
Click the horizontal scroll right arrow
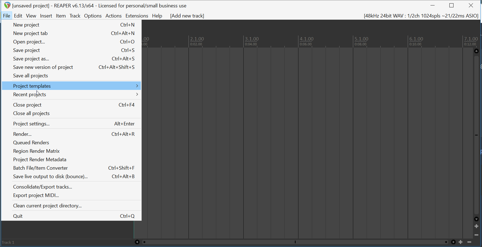pyautogui.click(x=454, y=242)
